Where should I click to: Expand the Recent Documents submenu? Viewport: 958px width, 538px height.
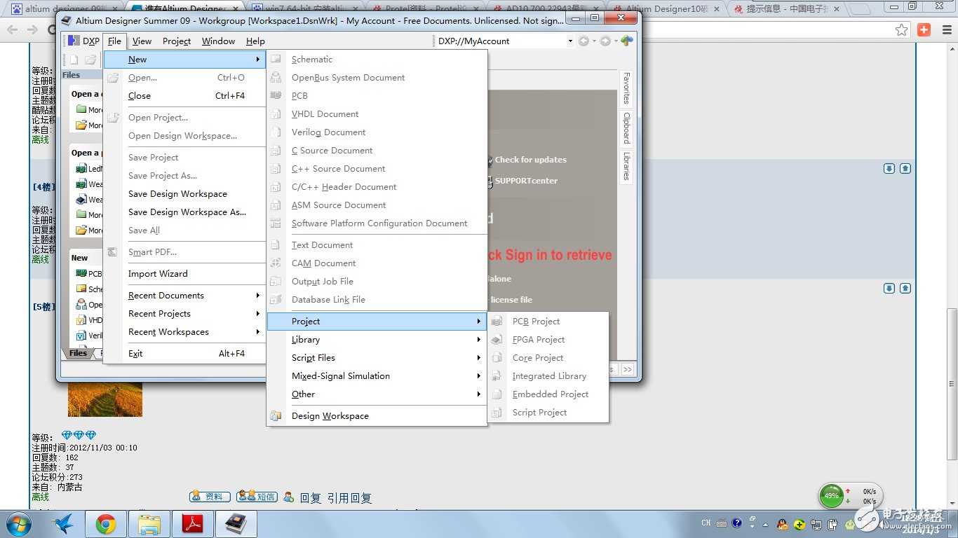[184, 296]
